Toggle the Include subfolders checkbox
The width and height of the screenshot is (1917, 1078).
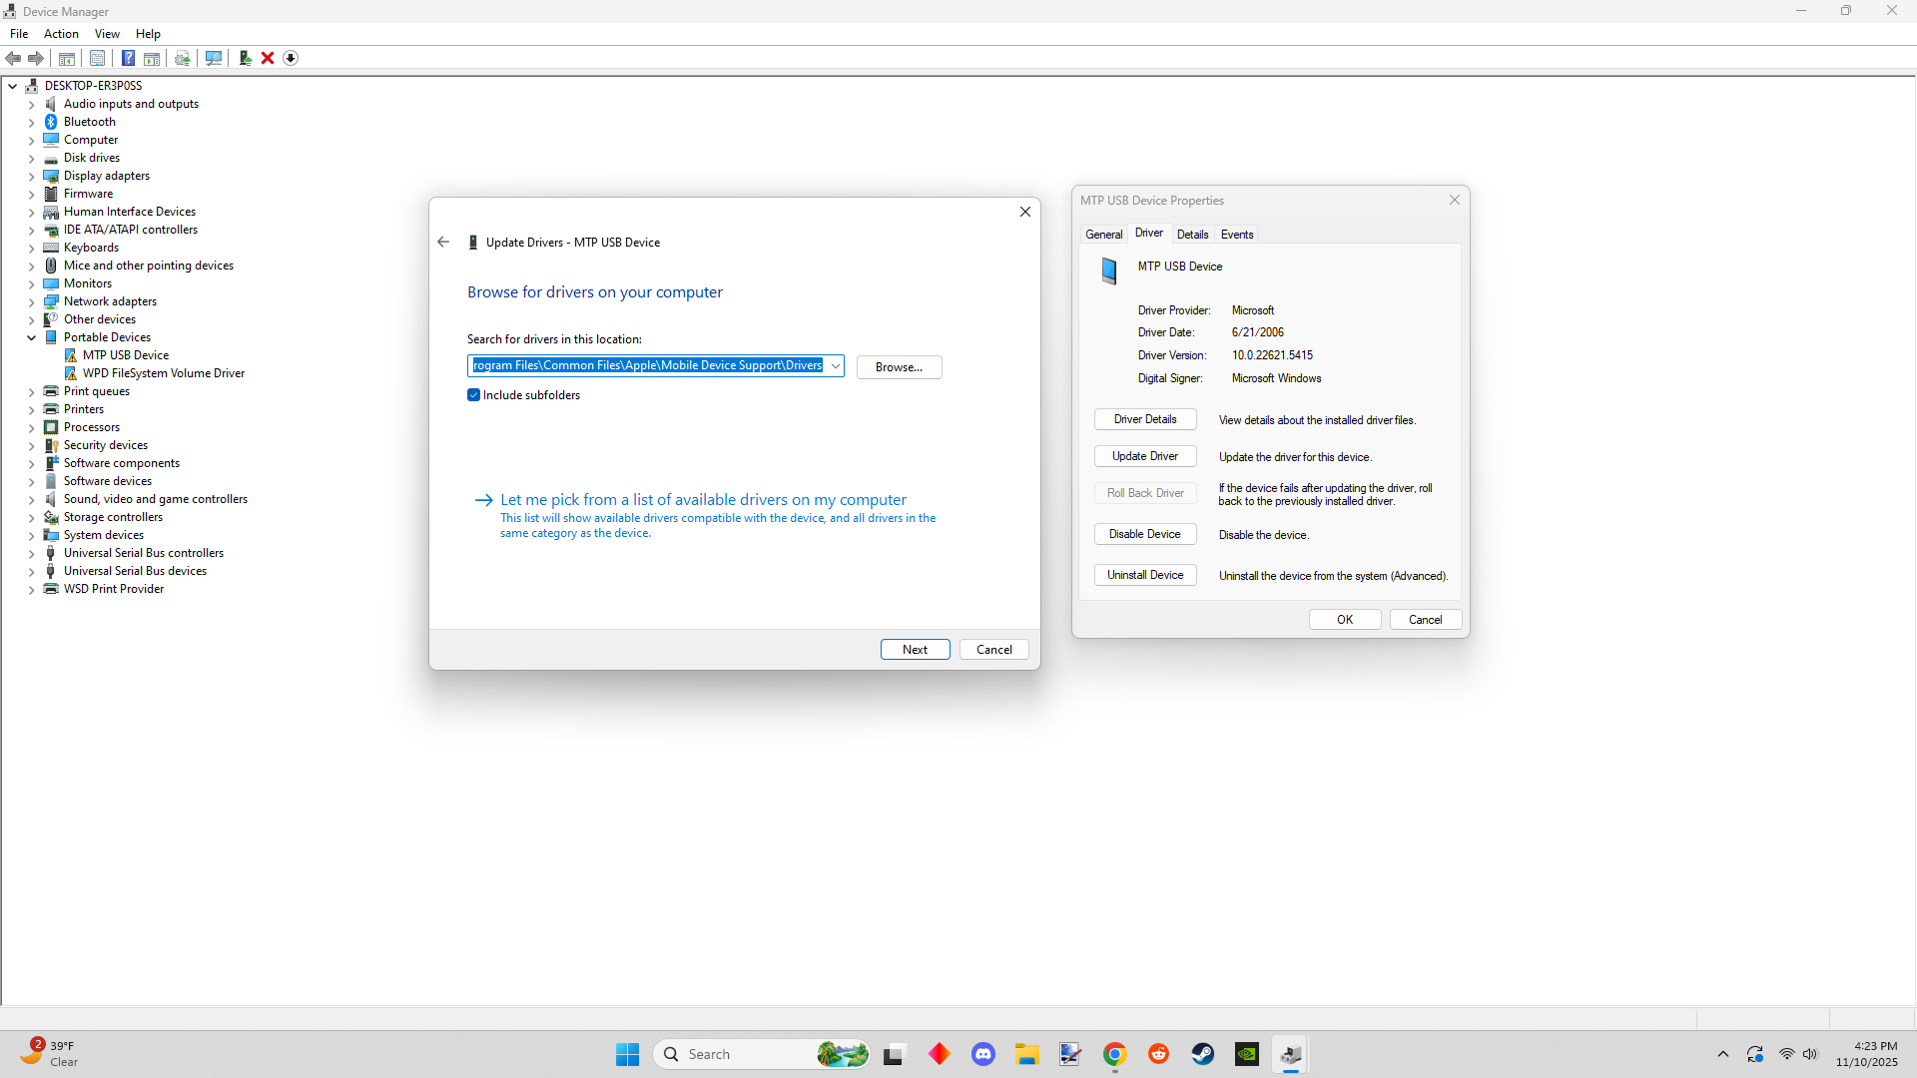coord(474,395)
